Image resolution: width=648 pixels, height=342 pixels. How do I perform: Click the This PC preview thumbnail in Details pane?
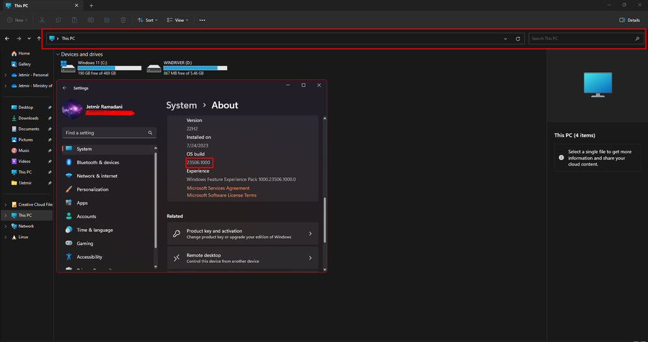[x=597, y=84]
